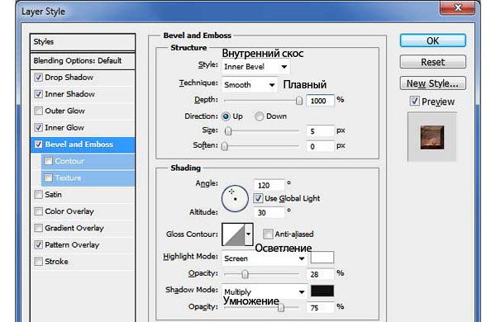Click the Depth slider handle
Image resolution: width=496 pixels, height=322 pixels.
299,101
